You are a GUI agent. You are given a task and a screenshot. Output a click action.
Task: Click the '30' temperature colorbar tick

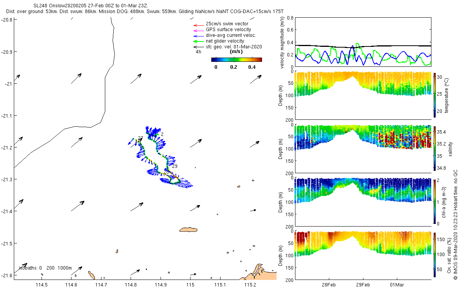click(x=440, y=76)
